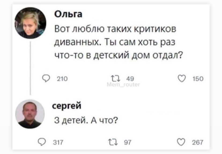Click the reply bubble under сергей's reply
Viewport: 222px width, 154px height.
[42, 142]
